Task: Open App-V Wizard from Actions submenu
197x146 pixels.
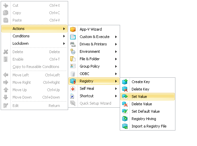Action: click(x=94, y=29)
